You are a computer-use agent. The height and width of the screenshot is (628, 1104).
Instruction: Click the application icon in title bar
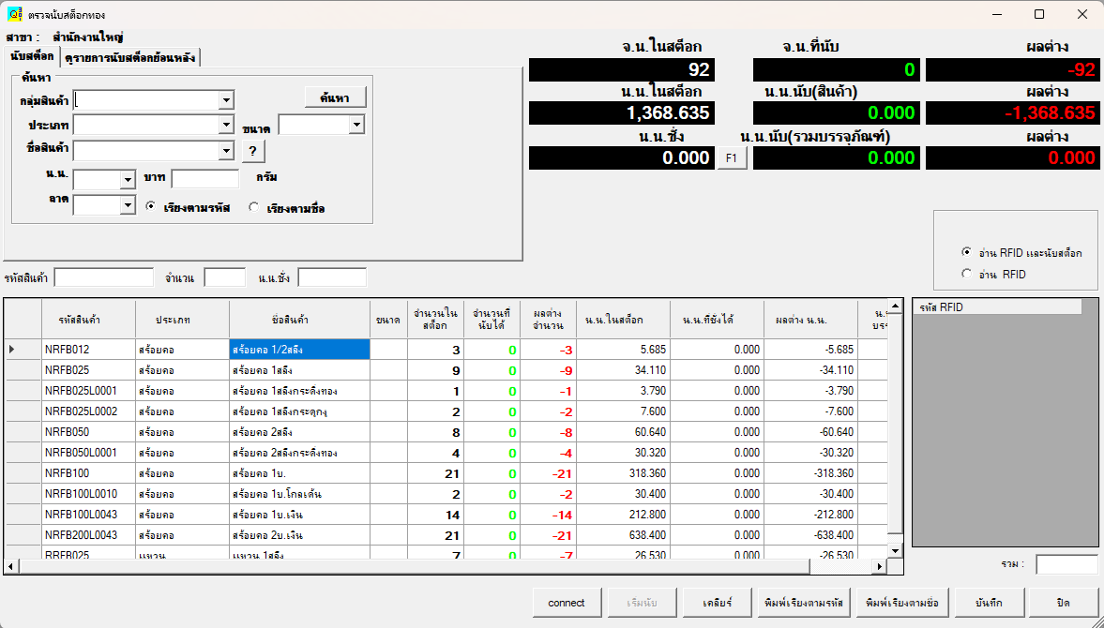15,14
